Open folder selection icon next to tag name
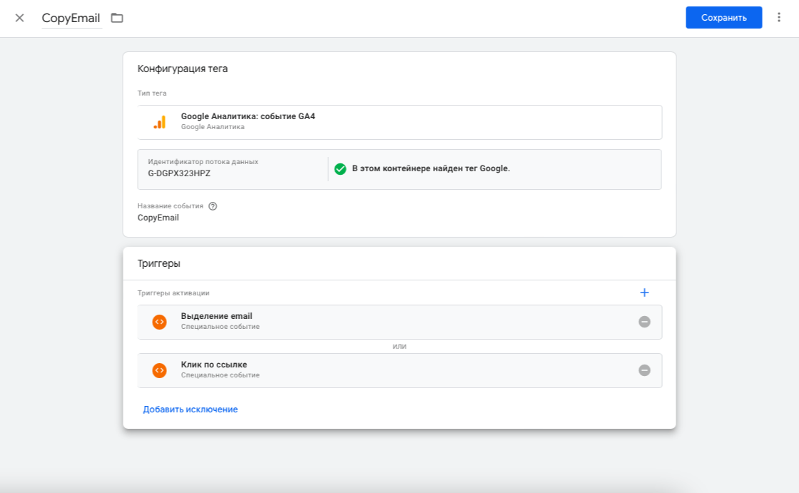 tap(117, 18)
